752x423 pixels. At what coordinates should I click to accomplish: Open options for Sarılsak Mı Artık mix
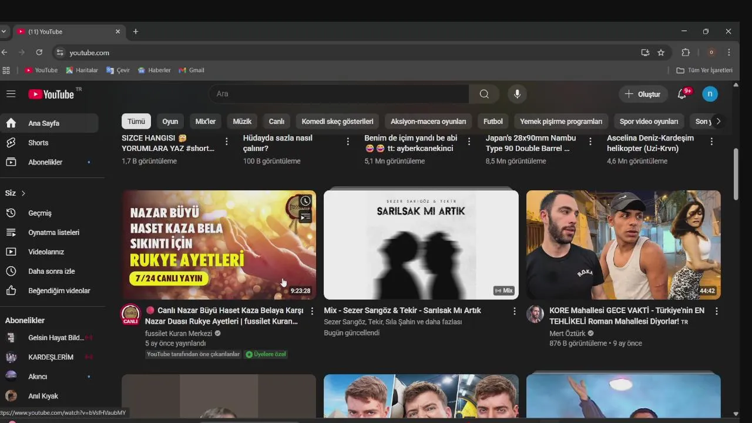pos(514,311)
